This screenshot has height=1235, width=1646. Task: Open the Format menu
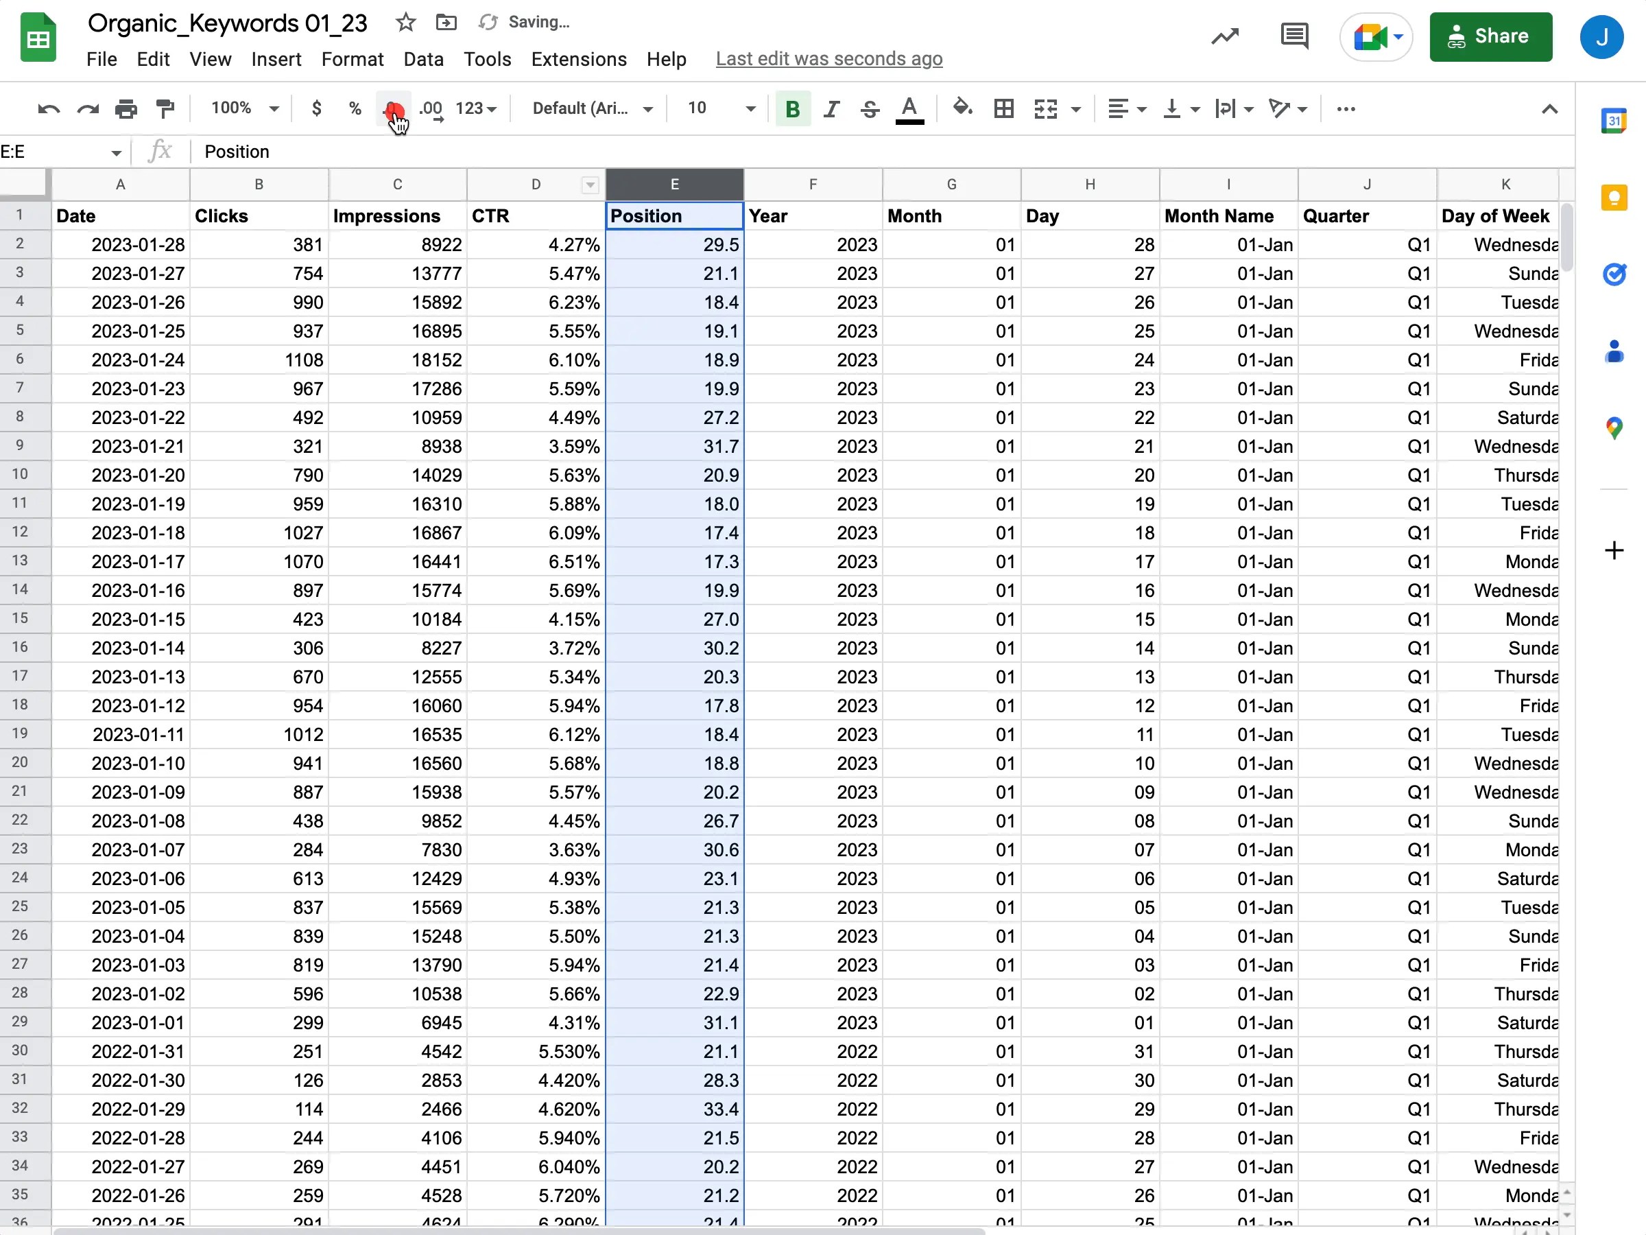point(353,59)
